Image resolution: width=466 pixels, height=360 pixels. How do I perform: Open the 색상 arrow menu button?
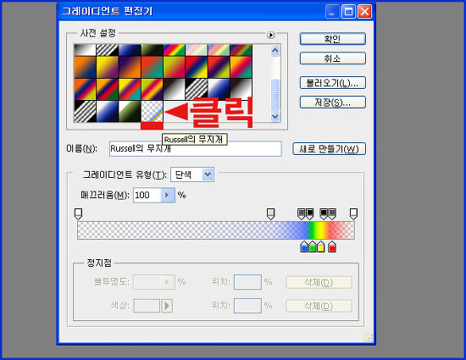coord(167,306)
